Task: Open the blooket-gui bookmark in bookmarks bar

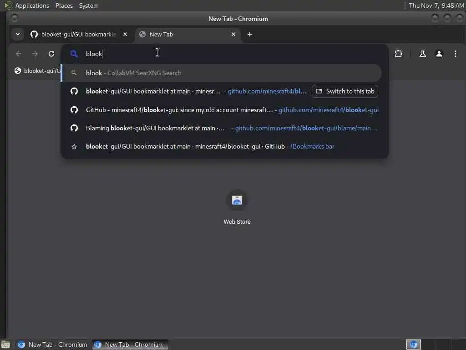Action: pos(37,71)
